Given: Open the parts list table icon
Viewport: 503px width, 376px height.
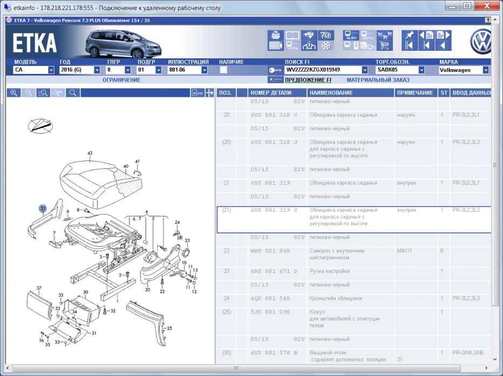Looking at the screenshot, I should point(276,45).
